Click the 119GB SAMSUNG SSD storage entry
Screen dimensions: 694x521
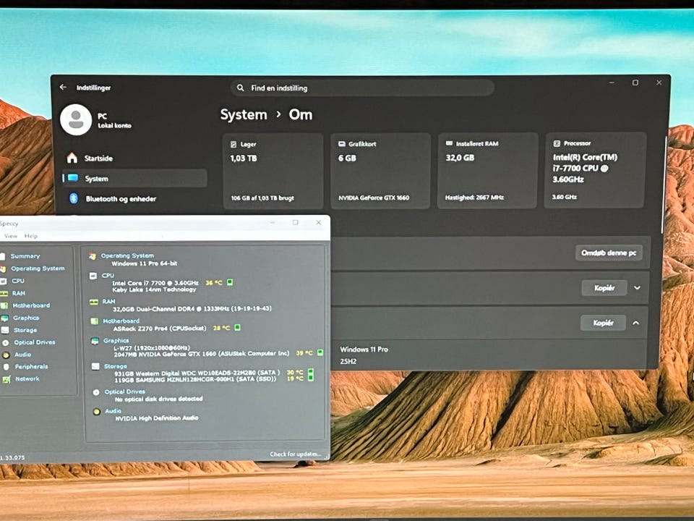(196, 379)
